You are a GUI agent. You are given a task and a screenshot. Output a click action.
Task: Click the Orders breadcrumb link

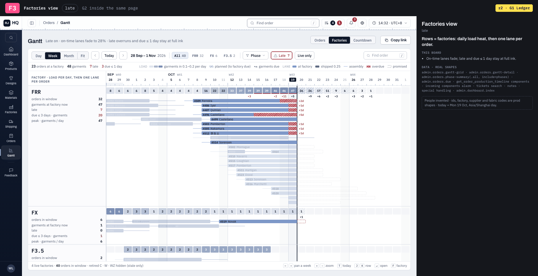(x=49, y=23)
